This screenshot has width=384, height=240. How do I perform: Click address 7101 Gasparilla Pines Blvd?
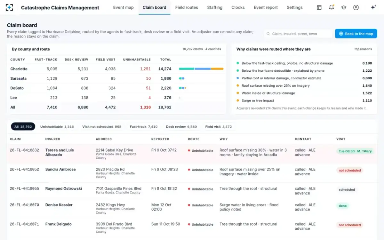118,188
